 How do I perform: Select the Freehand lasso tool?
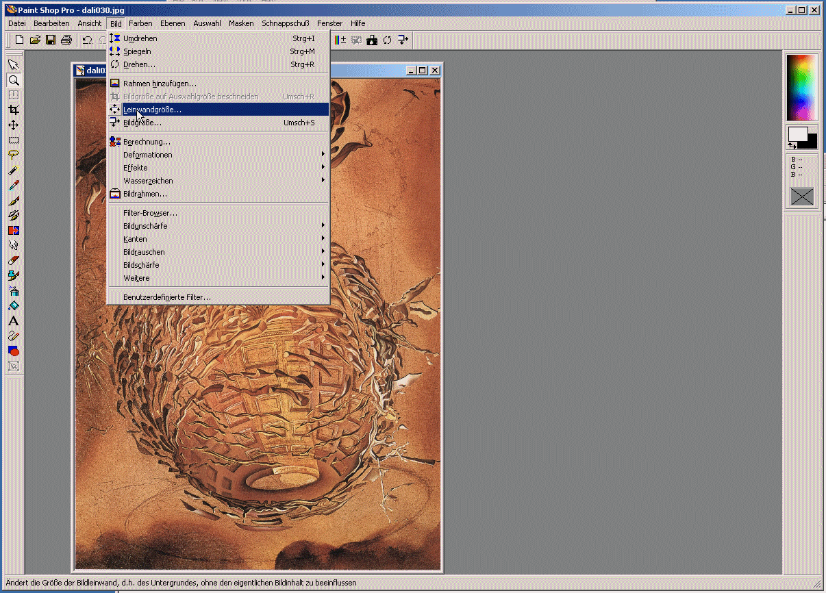13,155
